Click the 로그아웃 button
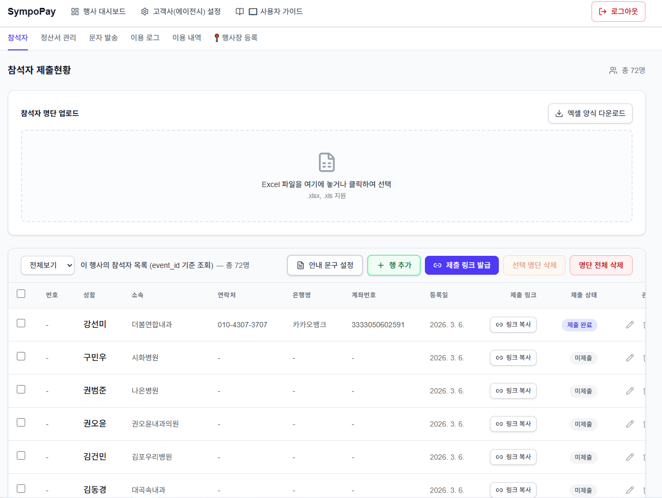The image size is (662, 498). click(x=618, y=12)
